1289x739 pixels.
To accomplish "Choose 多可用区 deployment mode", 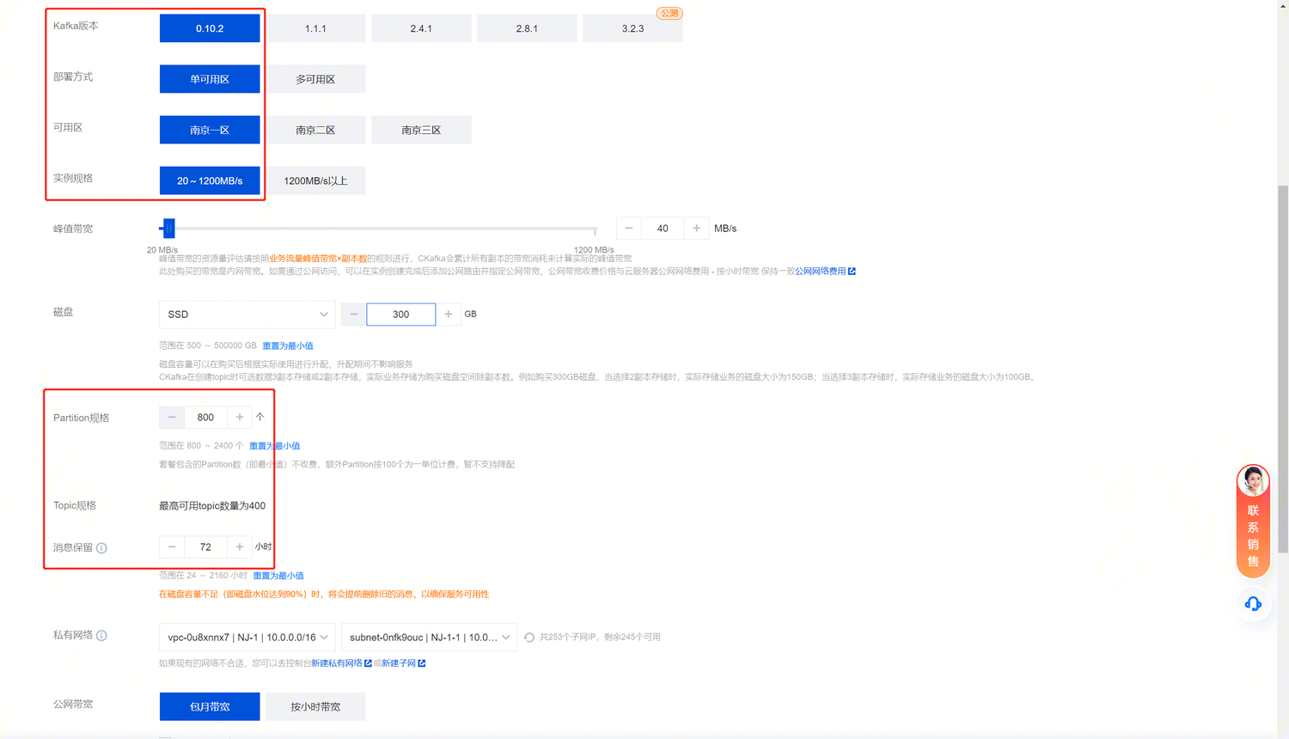I will tap(315, 79).
